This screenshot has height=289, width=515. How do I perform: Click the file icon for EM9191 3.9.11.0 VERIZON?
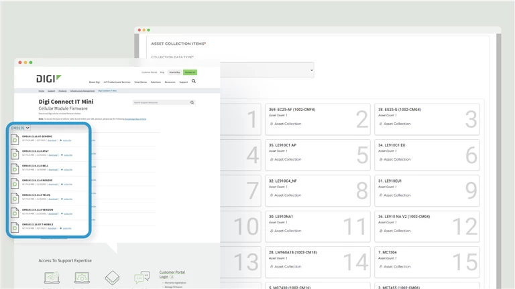15,211
